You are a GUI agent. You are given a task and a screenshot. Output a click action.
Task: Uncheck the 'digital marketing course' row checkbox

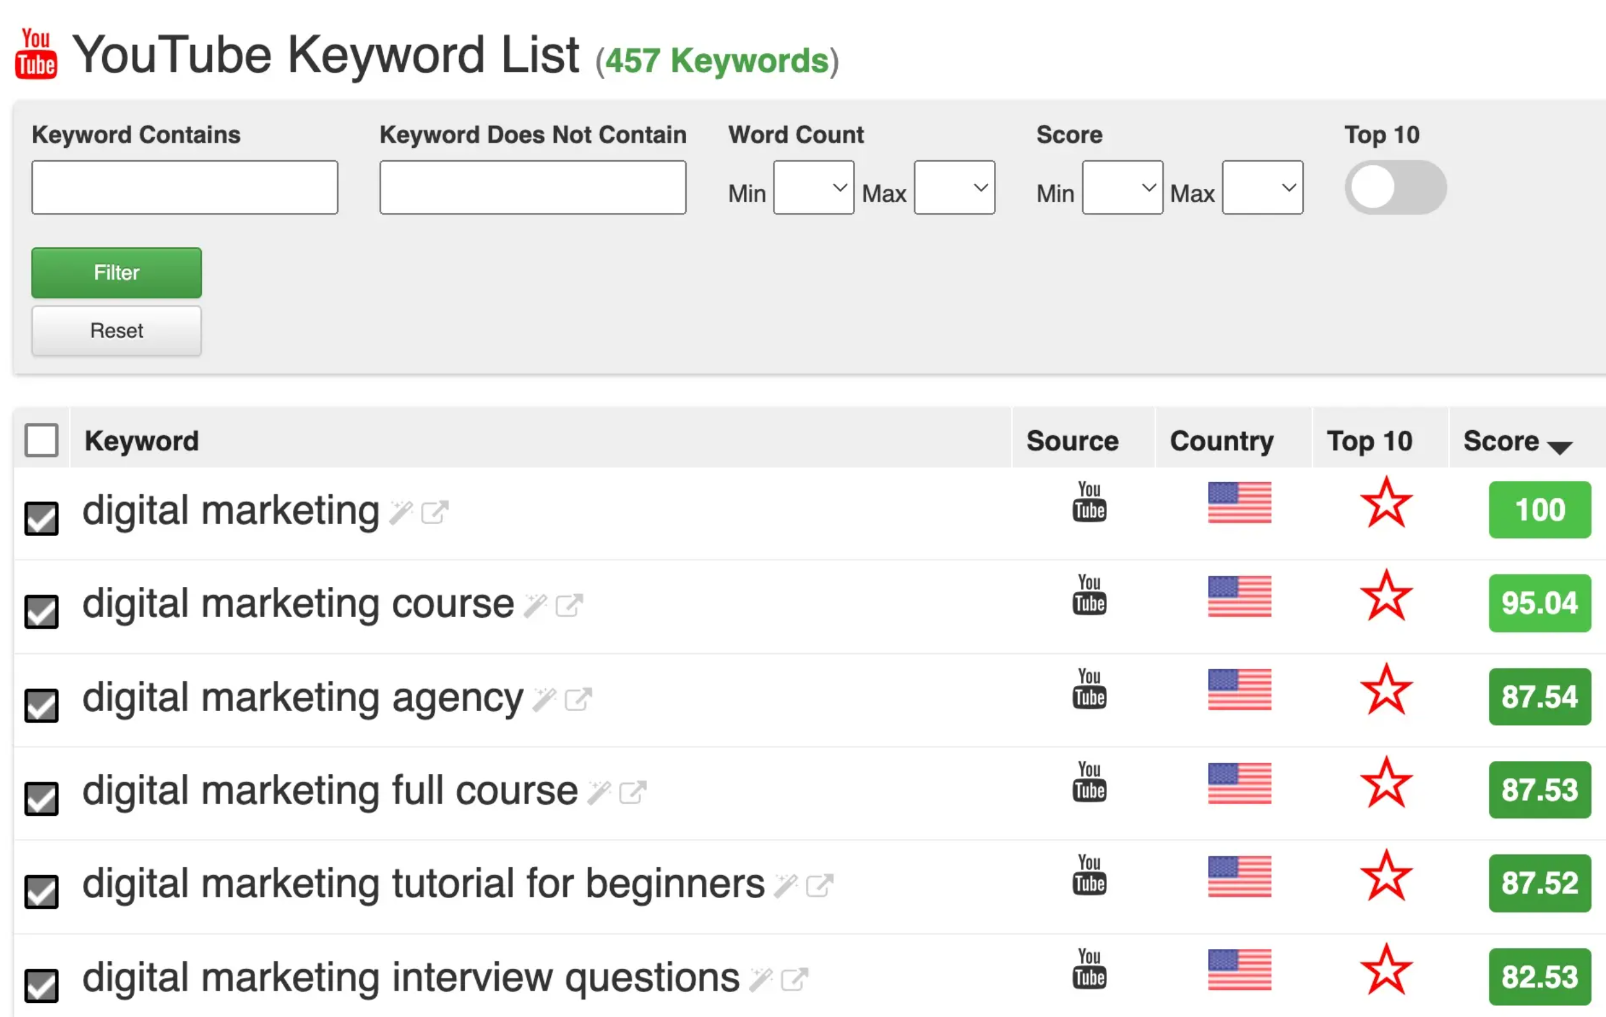(41, 611)
